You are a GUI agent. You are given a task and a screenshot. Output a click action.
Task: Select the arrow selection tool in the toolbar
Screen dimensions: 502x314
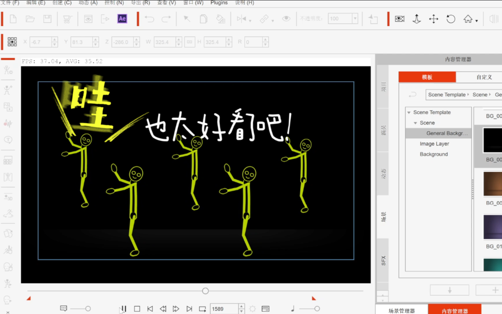click(x=186, y=19)
